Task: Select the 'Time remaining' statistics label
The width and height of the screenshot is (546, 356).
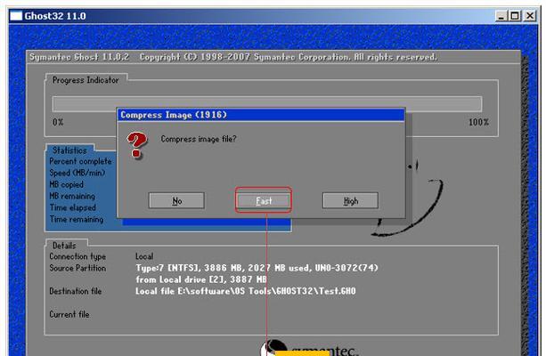Action: click(x=77, y=219)
